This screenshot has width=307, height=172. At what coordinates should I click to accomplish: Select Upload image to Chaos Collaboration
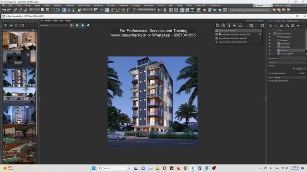click(239, 42)
